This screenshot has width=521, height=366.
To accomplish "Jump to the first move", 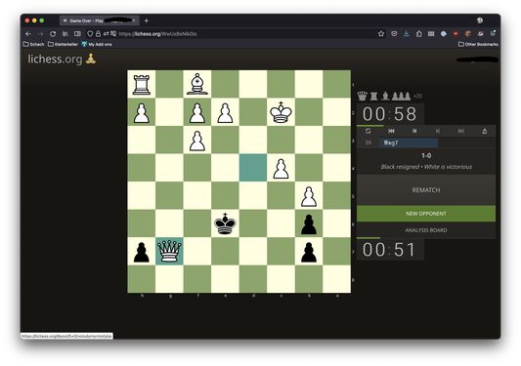I will pos(391,131).
